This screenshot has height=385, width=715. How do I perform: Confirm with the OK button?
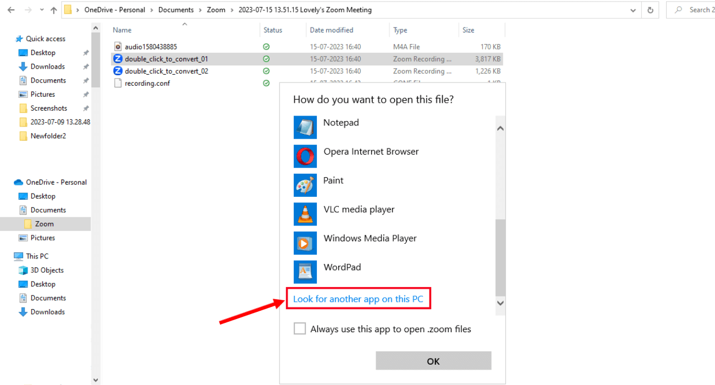click(433, 361)
